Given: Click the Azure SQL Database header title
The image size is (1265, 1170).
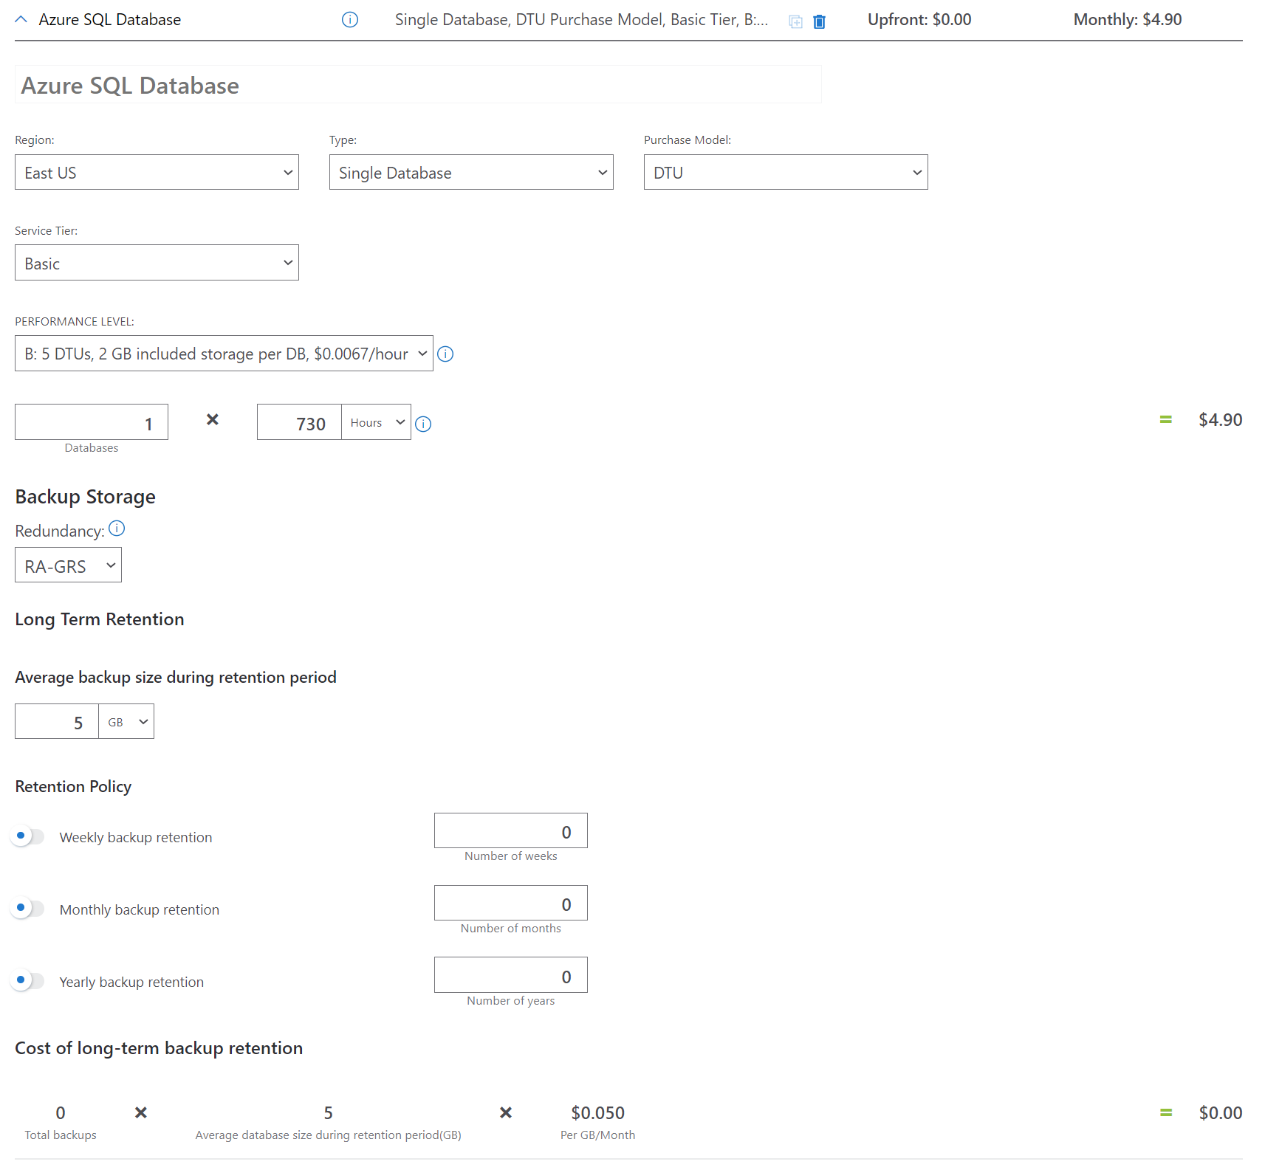Looking at the screenshot, I should coord(110,20).
